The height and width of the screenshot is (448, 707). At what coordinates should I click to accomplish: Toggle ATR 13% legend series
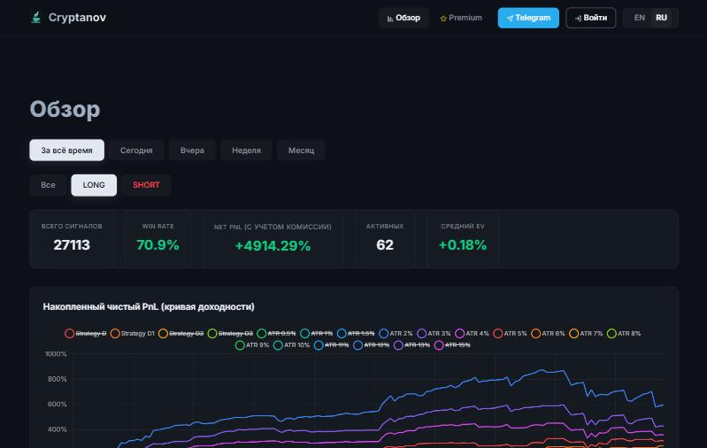coord(411,345)
